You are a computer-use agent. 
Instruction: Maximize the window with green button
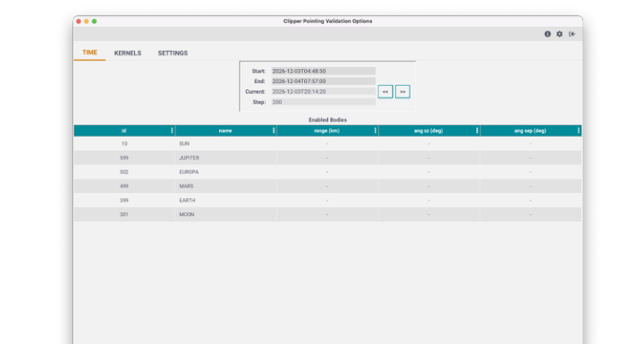pos(94,21)
